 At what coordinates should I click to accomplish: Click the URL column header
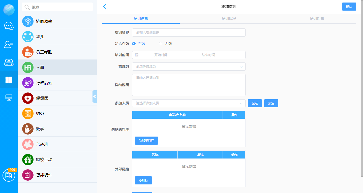(200, 155)
